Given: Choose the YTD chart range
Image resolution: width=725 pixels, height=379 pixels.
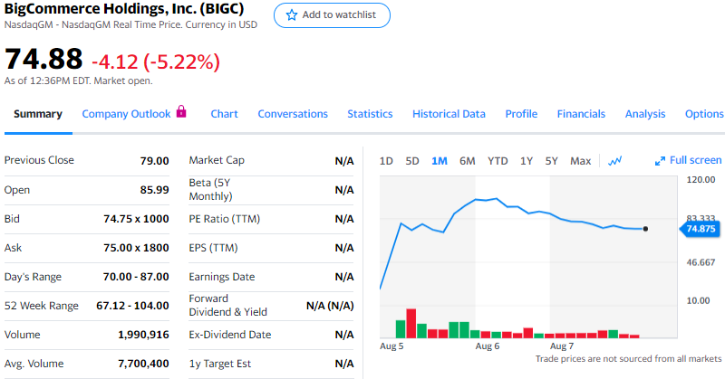Looking at the screenshot, I should tap(498, 161).
